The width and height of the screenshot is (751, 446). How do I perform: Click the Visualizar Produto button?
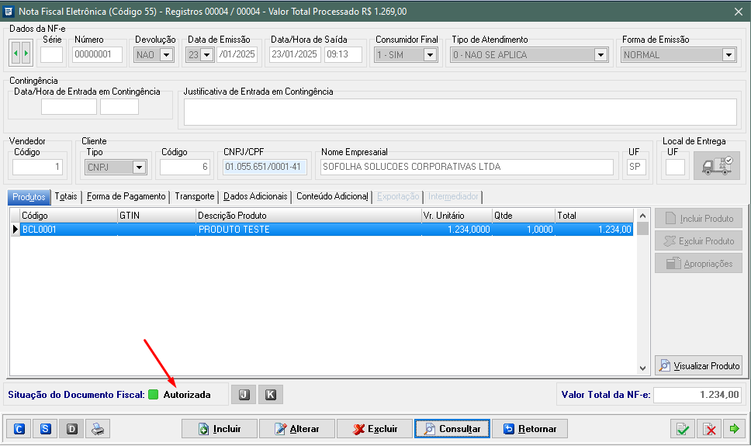point(699,365)
